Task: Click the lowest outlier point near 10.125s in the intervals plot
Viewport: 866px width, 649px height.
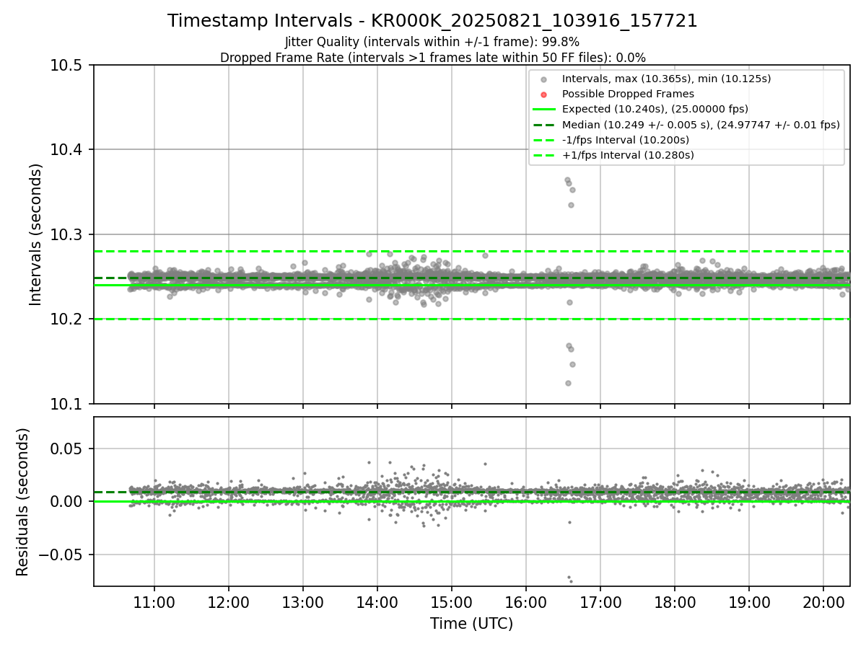Action: [x=568, y=383]
